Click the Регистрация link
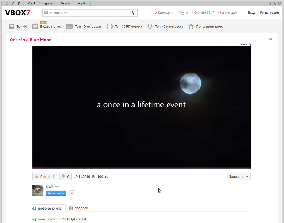The image size is (284, 223). tap(269, 13)
